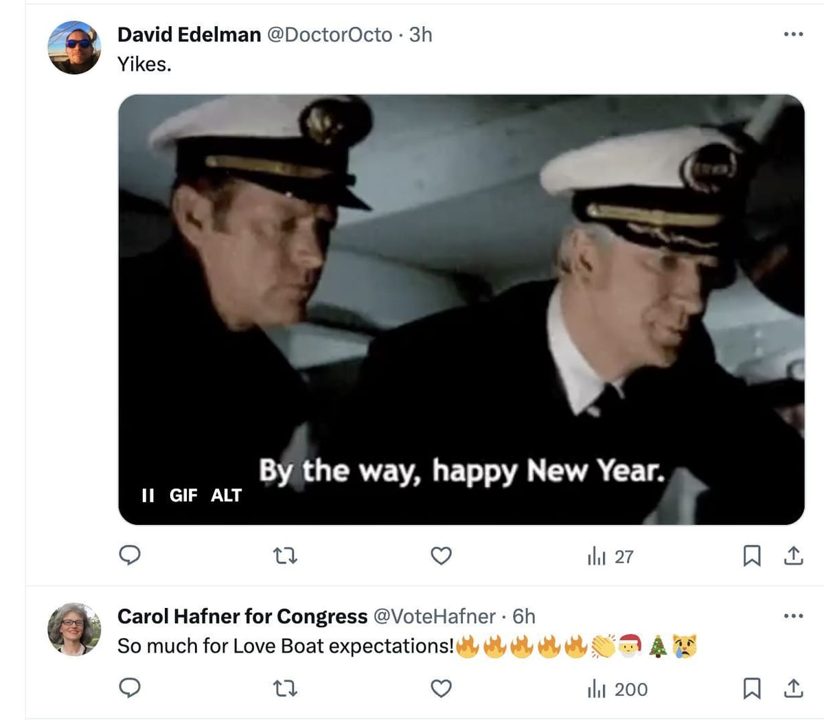Screen dimensions: 824x720
Task: Reply to Carol Hafner's tweet
Action: (x=130, y=688)
